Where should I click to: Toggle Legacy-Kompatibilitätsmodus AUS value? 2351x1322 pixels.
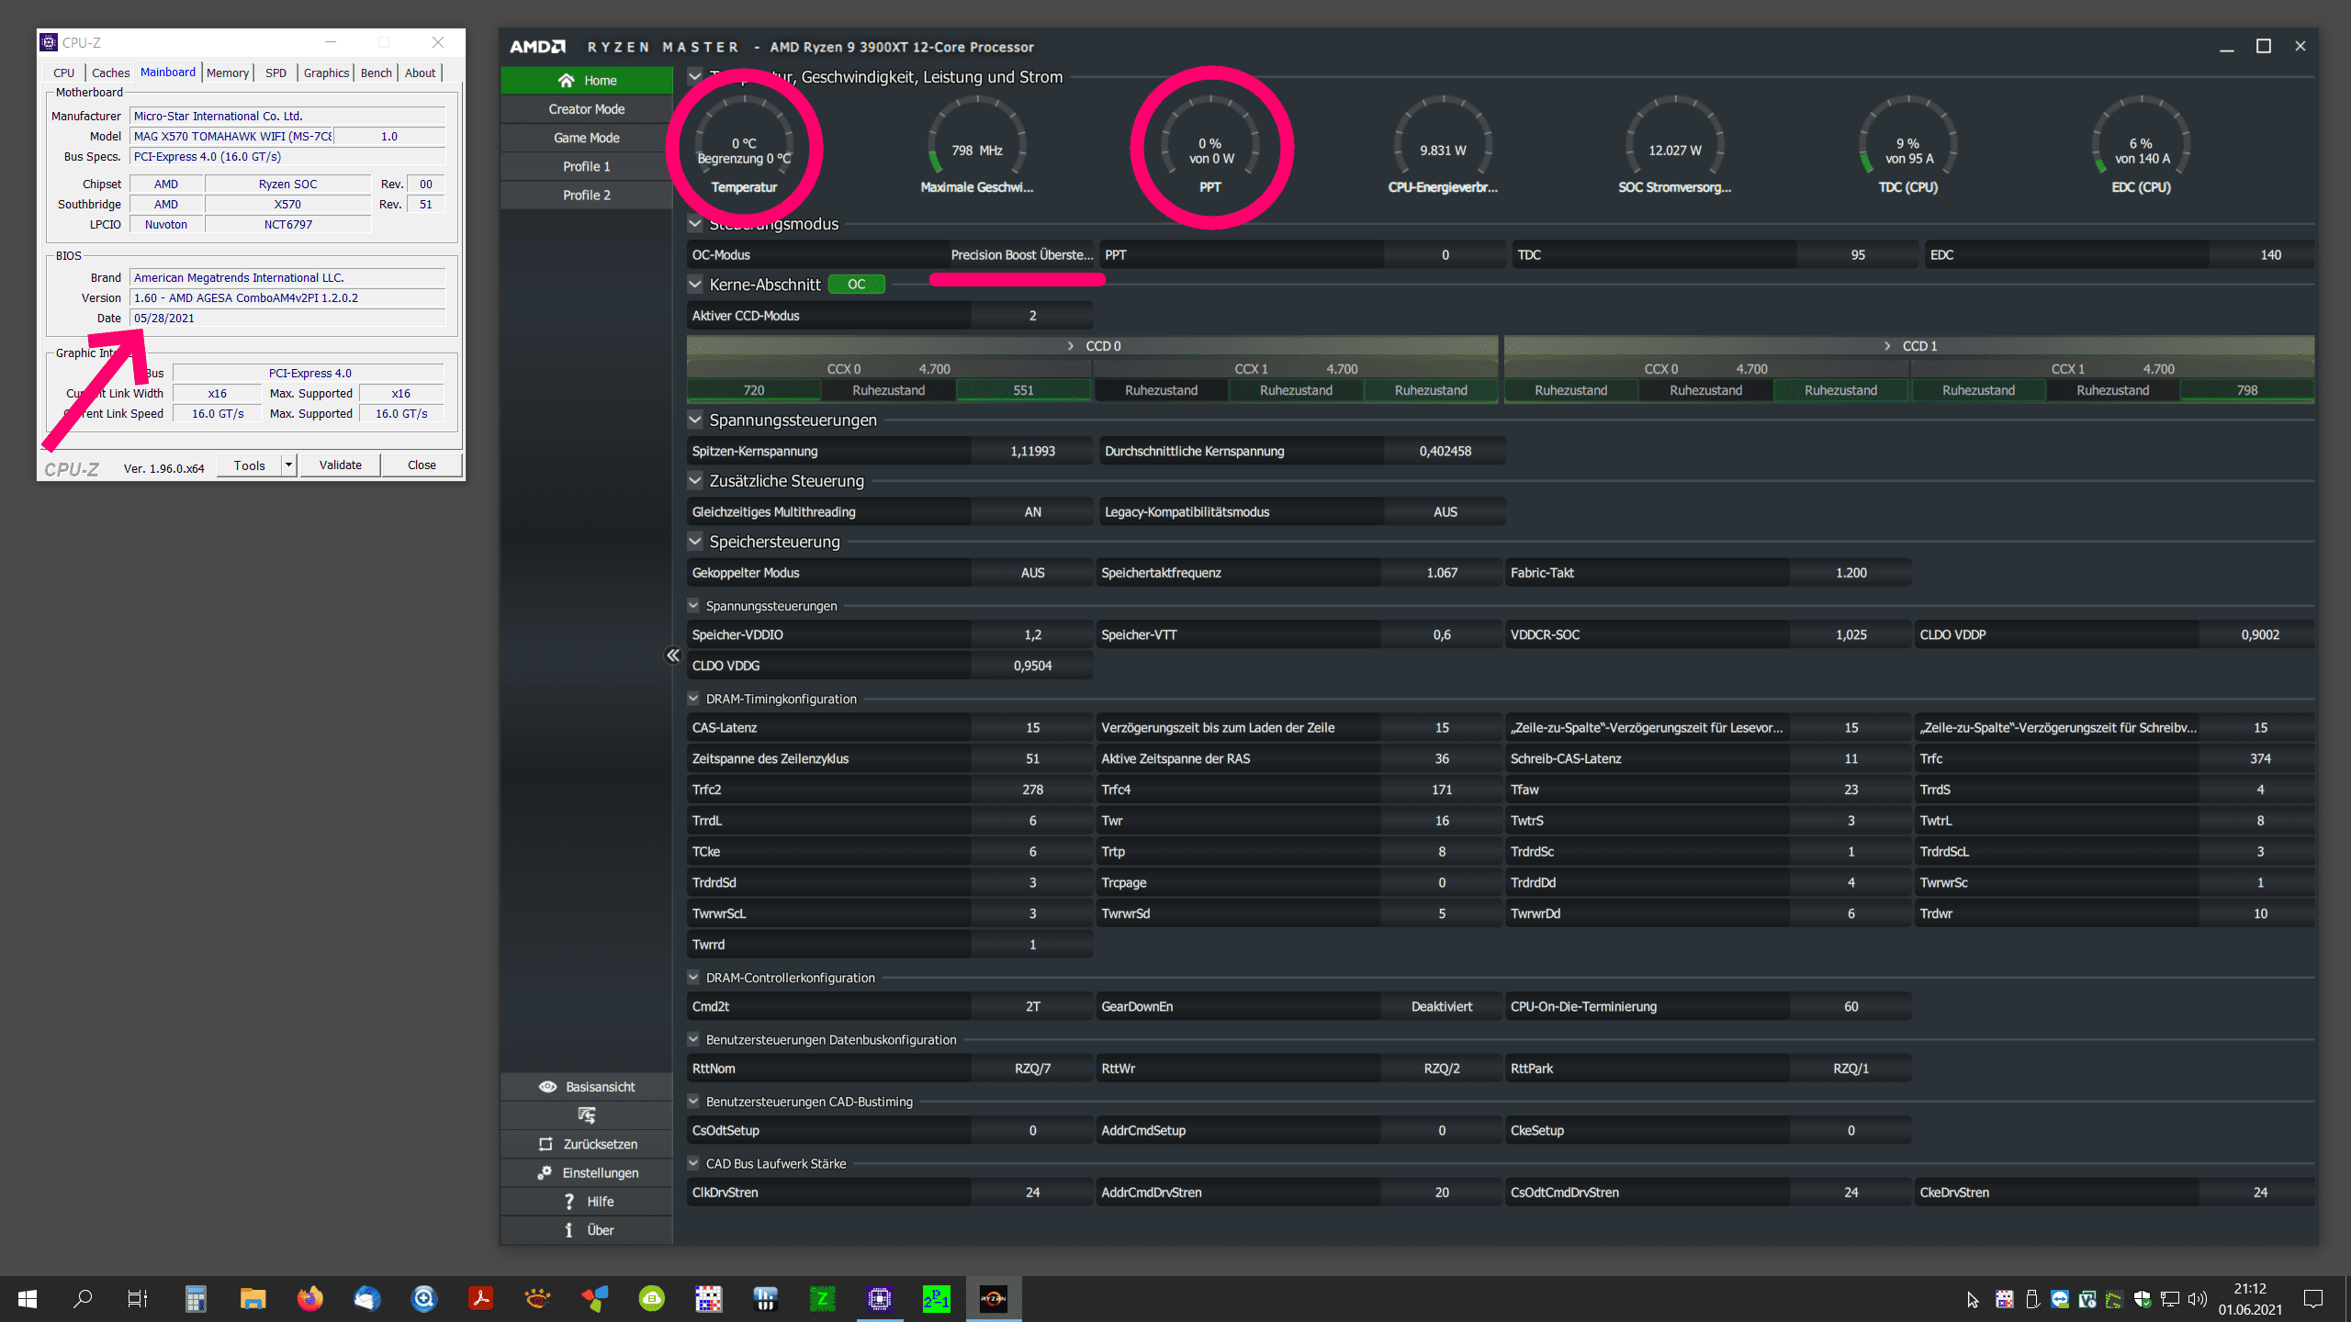(x=1445, y=511)
